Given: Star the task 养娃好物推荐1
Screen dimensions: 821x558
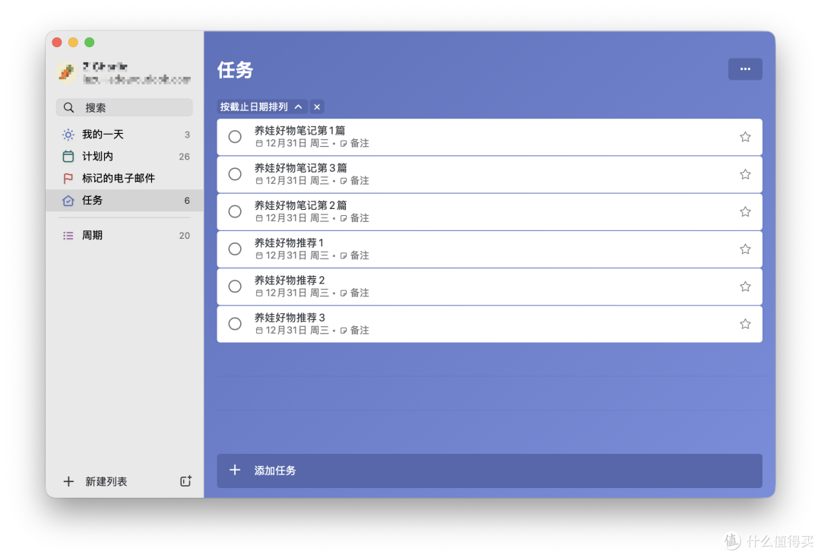Looking at the screenshot, I should click(x=744, y=249).
